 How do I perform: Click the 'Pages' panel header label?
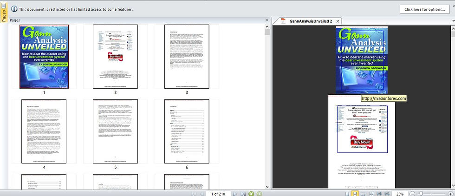pyautogui.click(x=15, y=20)
